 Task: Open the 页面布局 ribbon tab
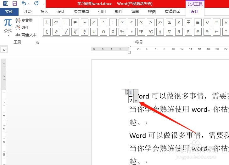pyautogui.click(x=81, y=12)
